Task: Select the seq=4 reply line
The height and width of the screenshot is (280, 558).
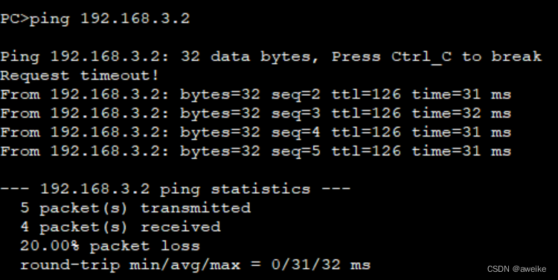Action: point(255,132)
